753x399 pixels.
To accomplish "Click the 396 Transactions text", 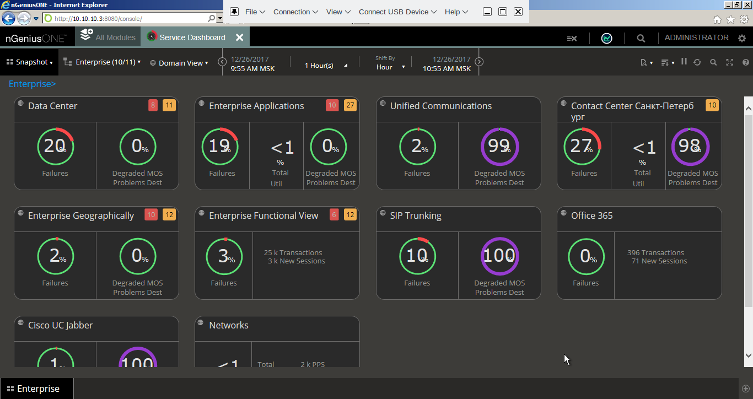I will [x=655, y=253].
